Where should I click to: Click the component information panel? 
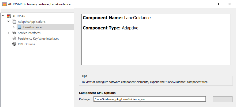[156, 39]
